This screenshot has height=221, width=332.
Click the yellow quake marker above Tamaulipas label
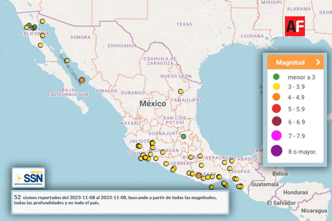(x=181, y=91)
